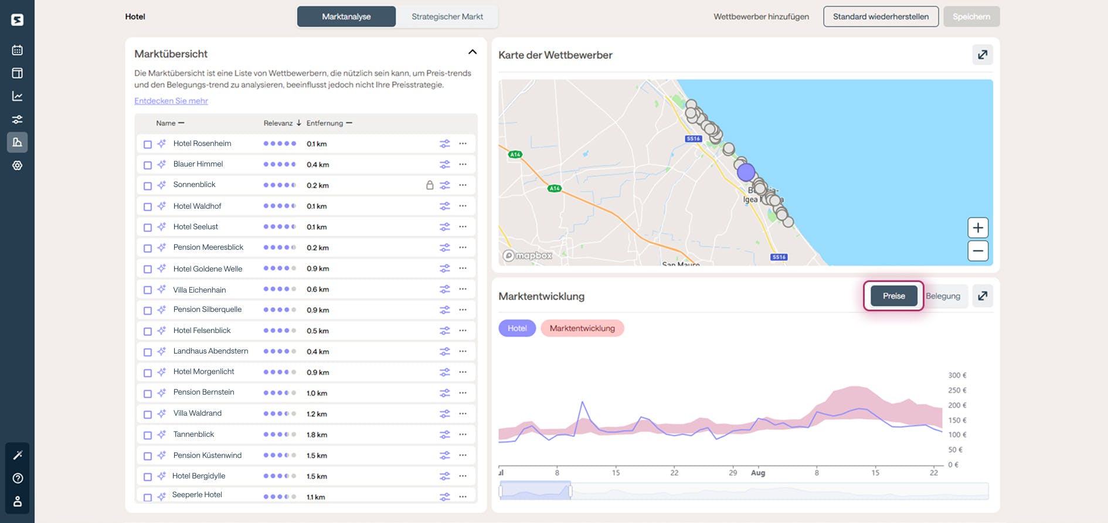Show Preise in Marktentwicklung chart

pyautogui.click(x=893, y=296)
